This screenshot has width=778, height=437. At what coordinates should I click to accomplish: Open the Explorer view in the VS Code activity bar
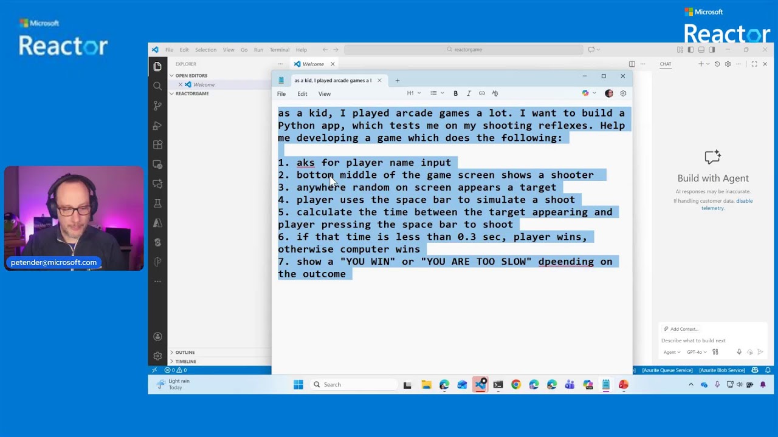(157, 67)
